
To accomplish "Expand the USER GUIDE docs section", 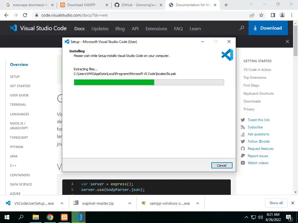I will pos(19,95).
